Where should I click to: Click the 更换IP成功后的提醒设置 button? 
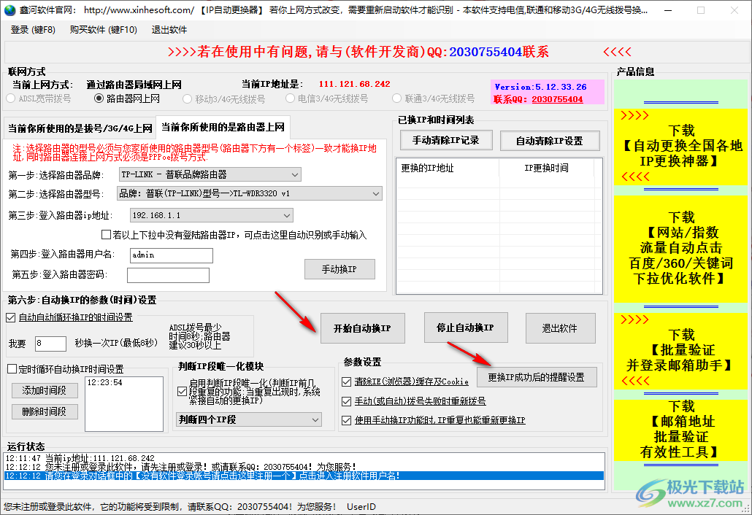537,377
